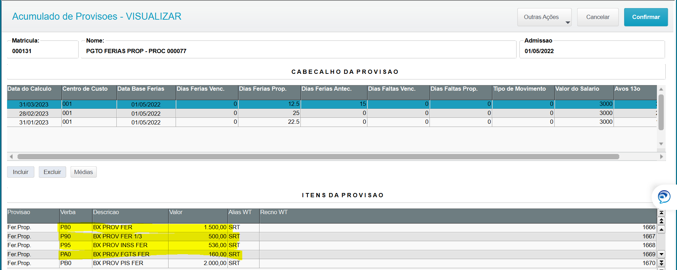Jump to first record in Itens grid
This screenshot has width=677, height=270.
click(x=661, y=213)
